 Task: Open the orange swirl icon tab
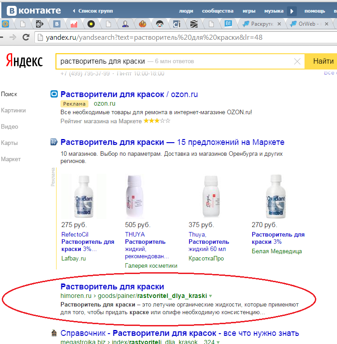[143, 23]
